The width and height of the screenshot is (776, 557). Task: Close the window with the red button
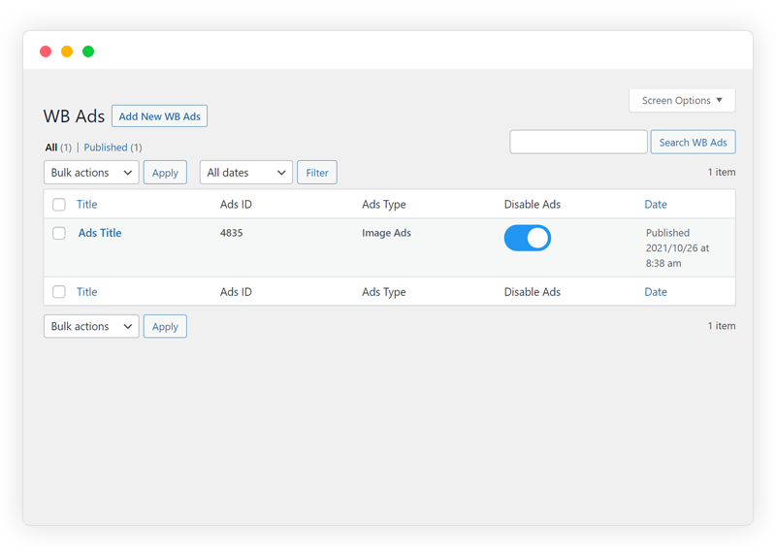pos(46,51)
